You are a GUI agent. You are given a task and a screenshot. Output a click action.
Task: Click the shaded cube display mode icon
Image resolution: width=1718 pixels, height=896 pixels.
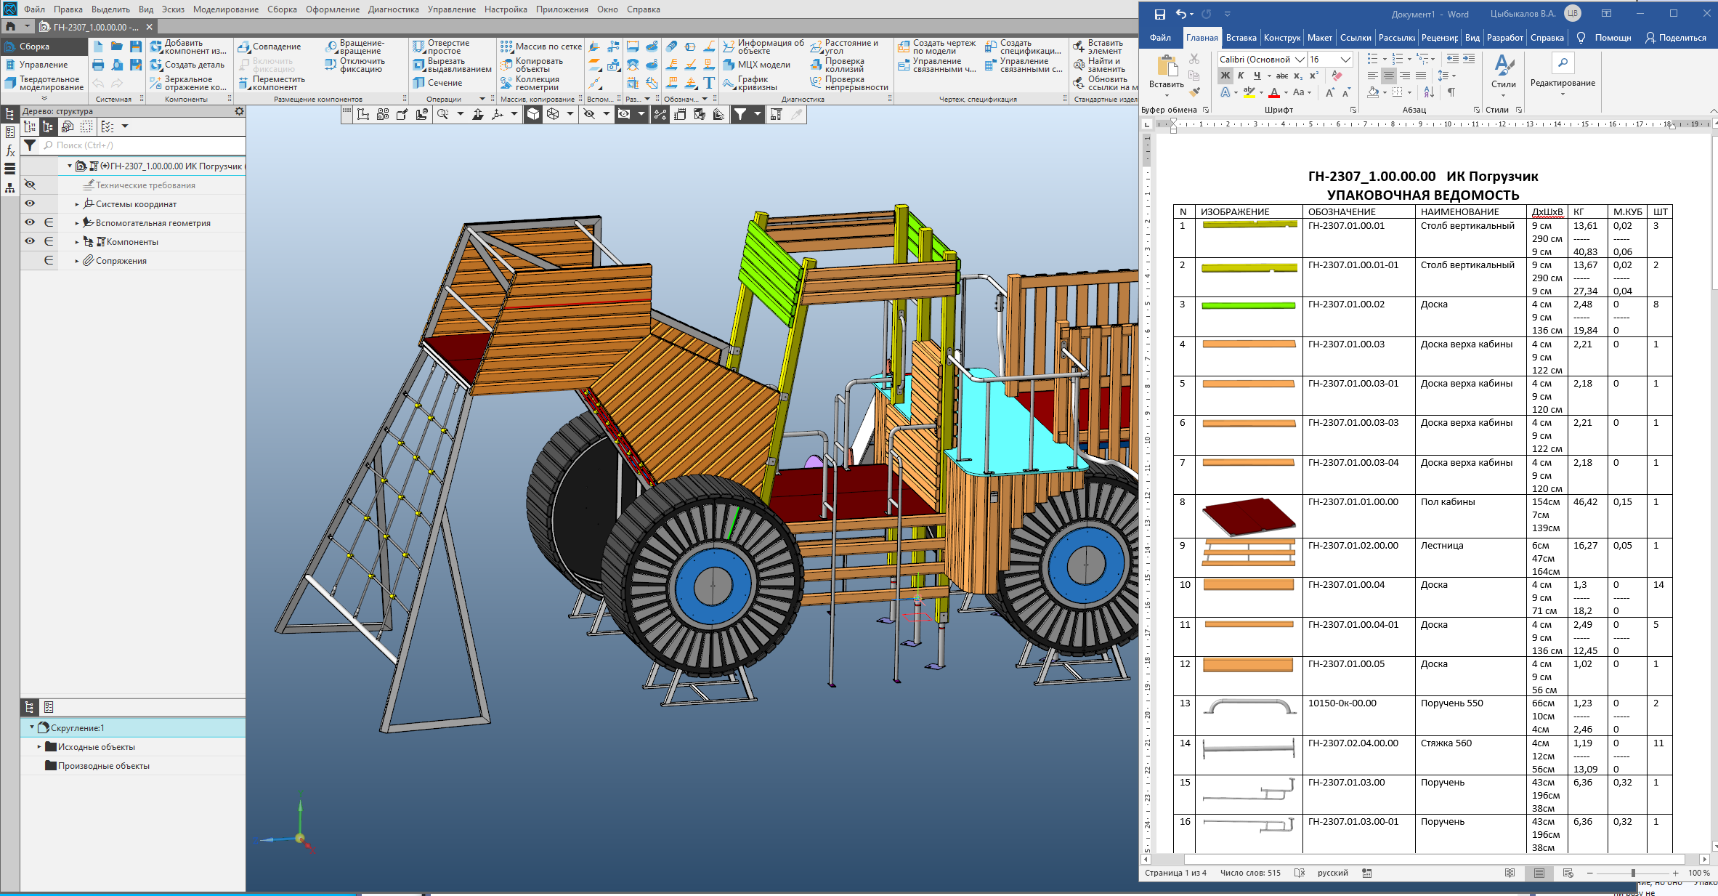tap(533, 114)
